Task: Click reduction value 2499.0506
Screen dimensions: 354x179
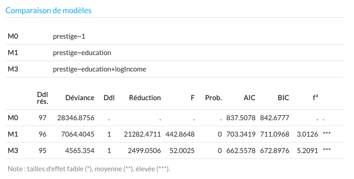Action: pos(144,151)
